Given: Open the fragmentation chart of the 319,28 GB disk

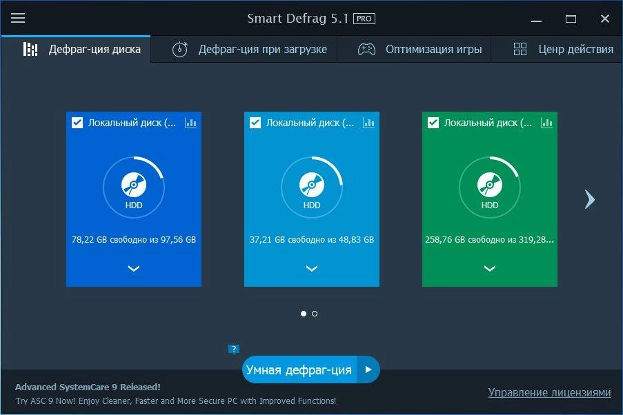Looking at the screenshot, I should tap(546, 123).
